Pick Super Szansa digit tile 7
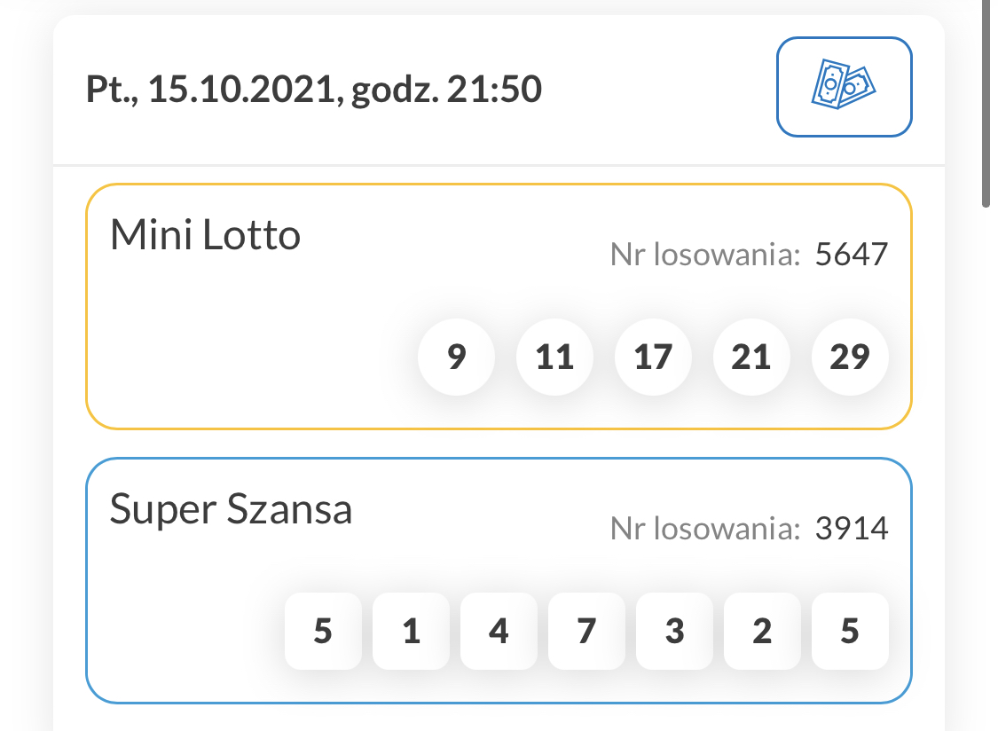 [586, 632]
